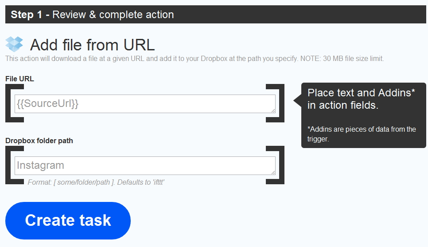Click the Addins footnote in the tooltip
The image size is (428, 247).
click(x=361, y=134)
